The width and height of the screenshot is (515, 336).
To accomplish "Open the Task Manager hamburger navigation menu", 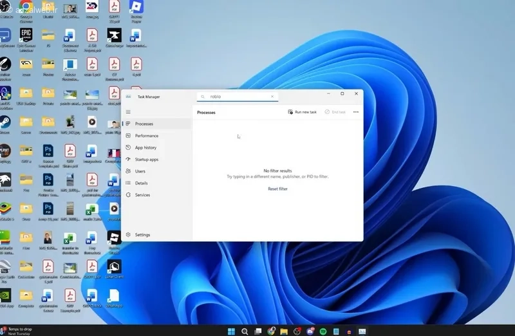I will [128, 112].
